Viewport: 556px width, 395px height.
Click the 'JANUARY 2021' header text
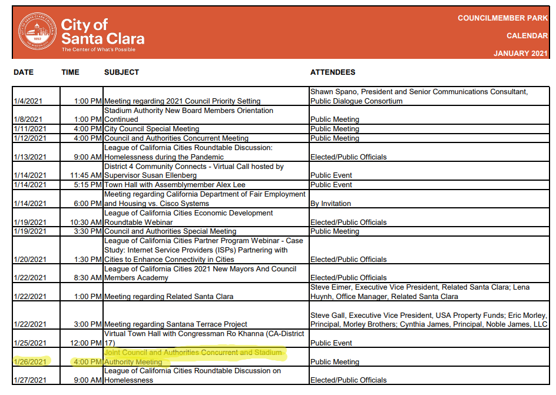tap(521, 54)
